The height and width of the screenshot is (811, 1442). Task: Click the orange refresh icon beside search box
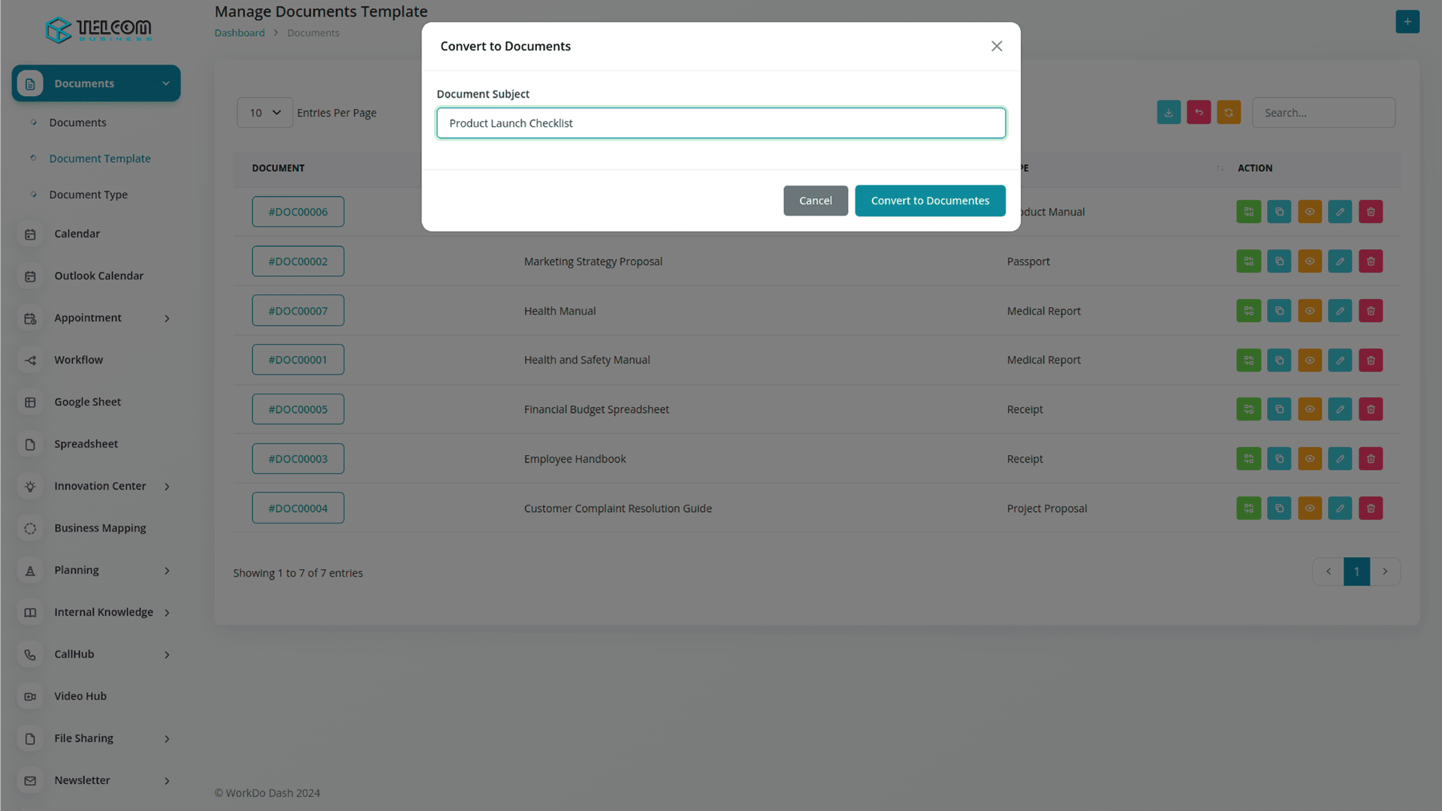(x=1229, y=113)
